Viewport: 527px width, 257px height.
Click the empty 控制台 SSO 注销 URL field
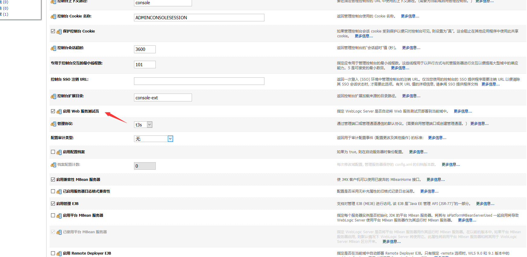click(199, 81)
